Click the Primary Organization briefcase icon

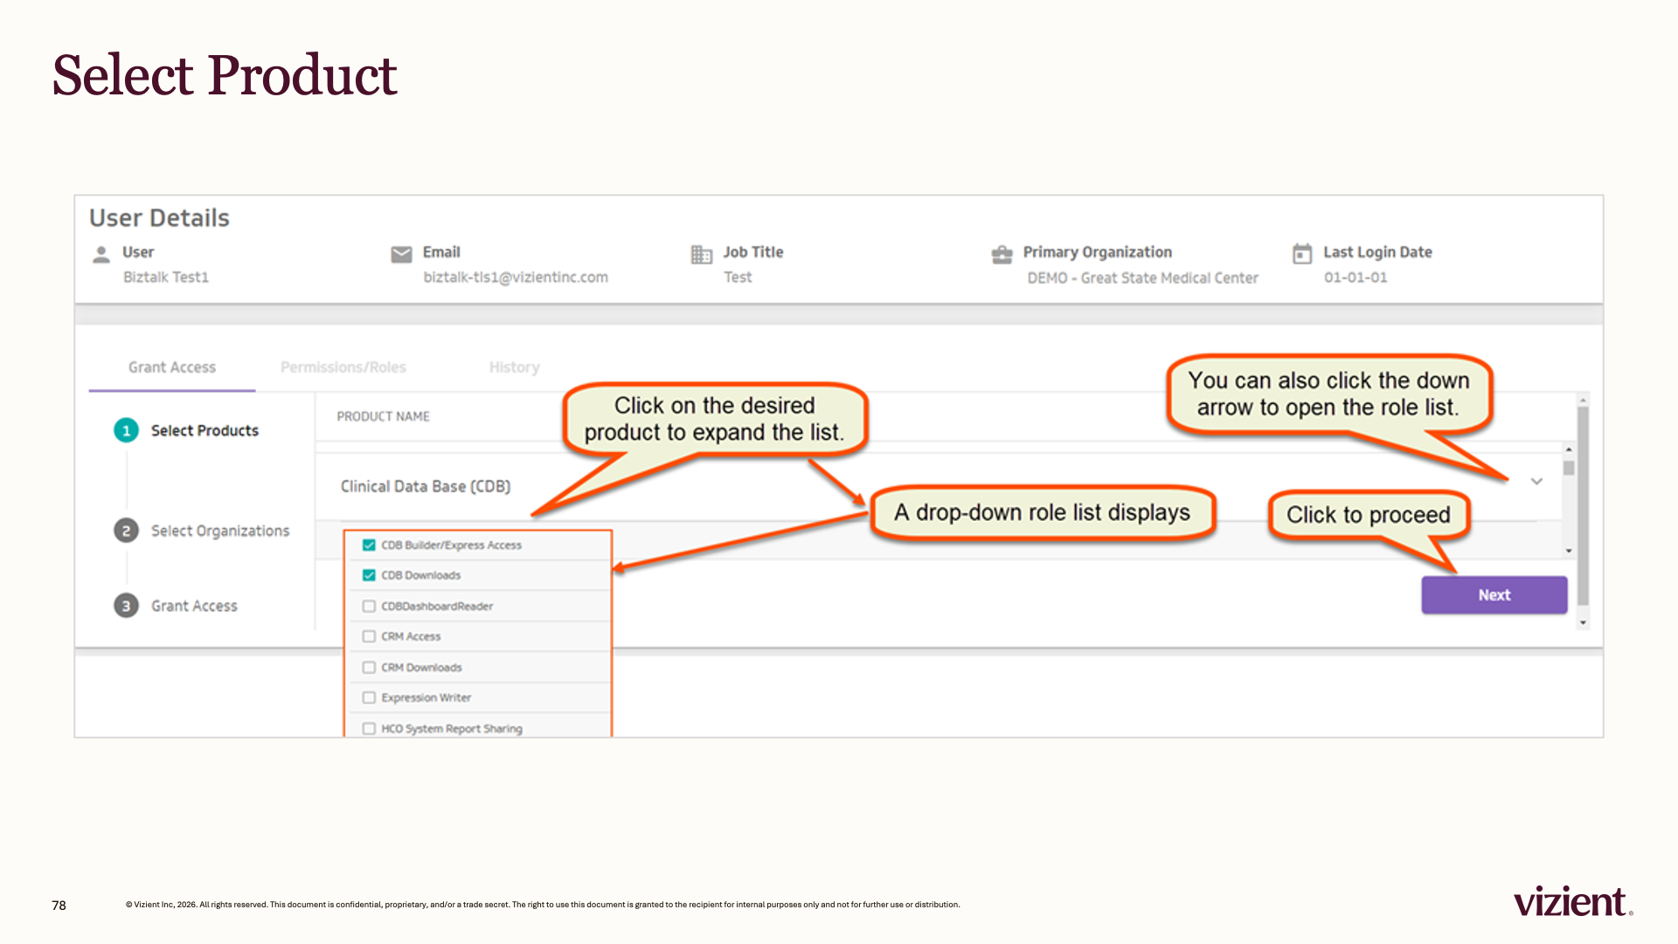[x=1002, y=254]
